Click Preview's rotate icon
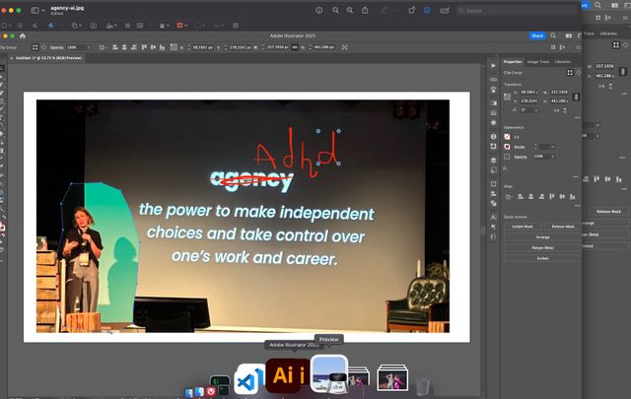The image size is (631, 399). 412,10
